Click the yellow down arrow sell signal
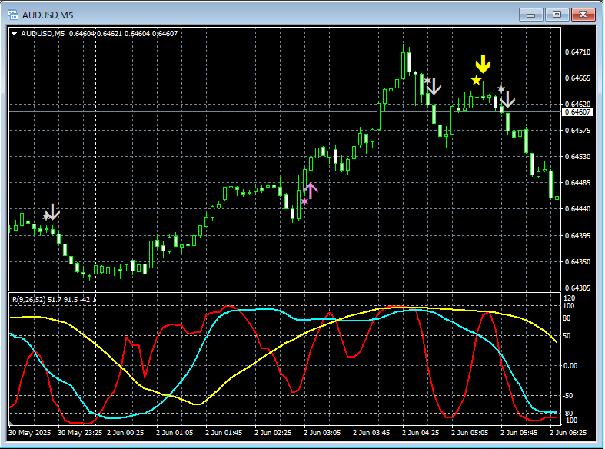605x449 pixels. click(483, 65)
